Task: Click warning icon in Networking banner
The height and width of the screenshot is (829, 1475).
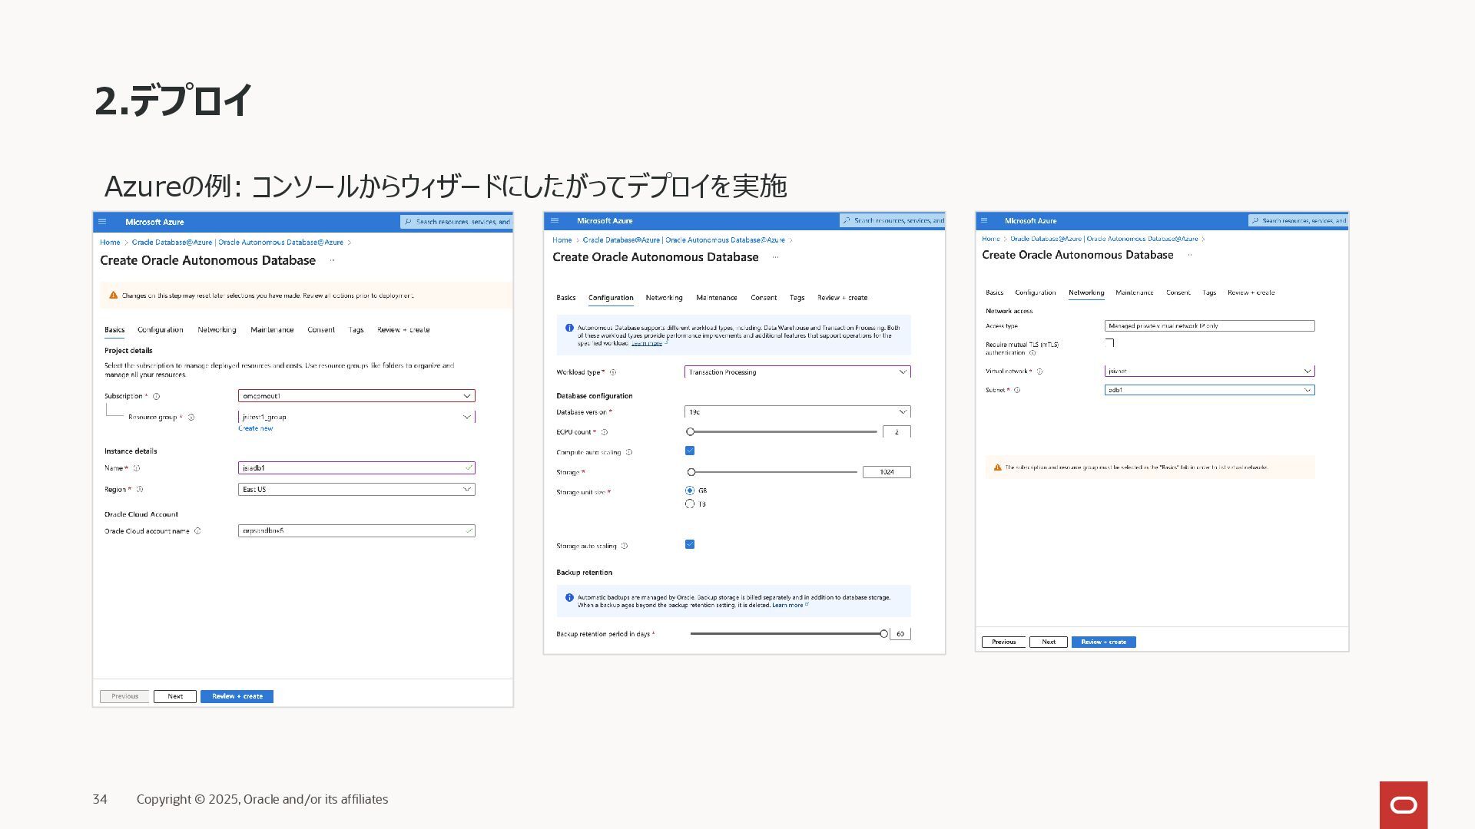Action: pos(998,467)
